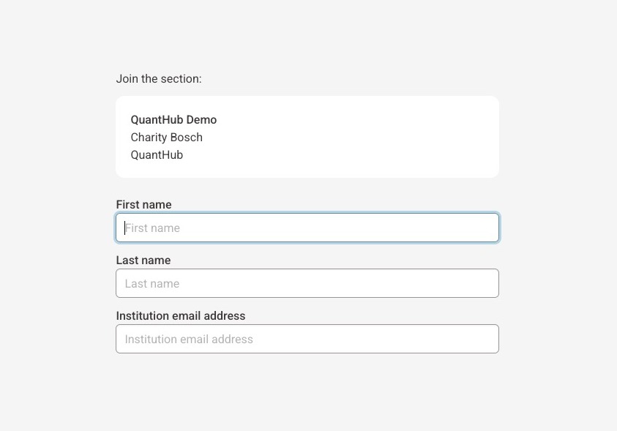
Task: Click the white section info card
Action: click(366, 146)
